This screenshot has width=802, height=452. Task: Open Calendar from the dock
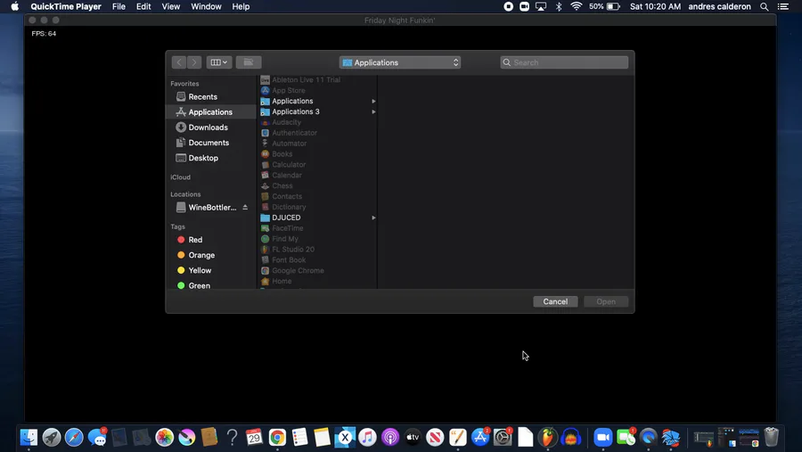[254, 437]
